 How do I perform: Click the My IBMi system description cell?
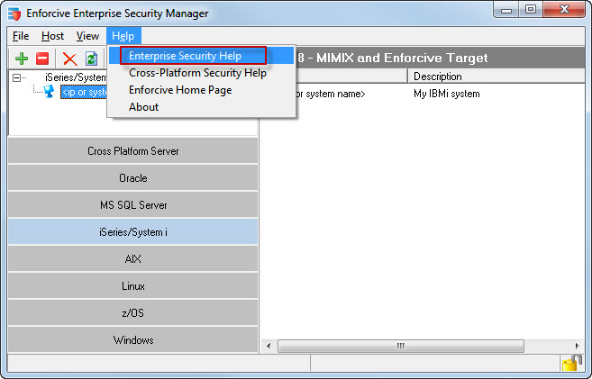(x=447, y=94)
